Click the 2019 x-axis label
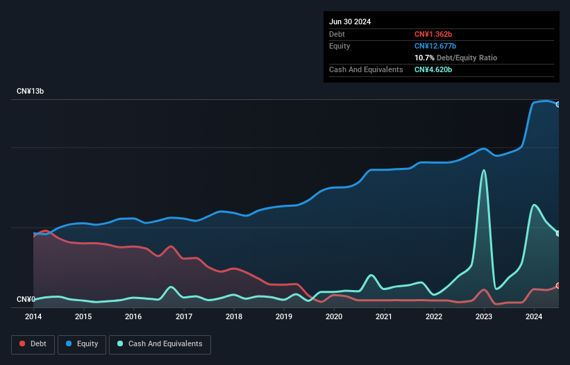Viewport: 570px width, 365px height. 284,316
